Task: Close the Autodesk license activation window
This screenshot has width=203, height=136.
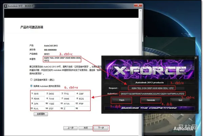Action: 138,5
